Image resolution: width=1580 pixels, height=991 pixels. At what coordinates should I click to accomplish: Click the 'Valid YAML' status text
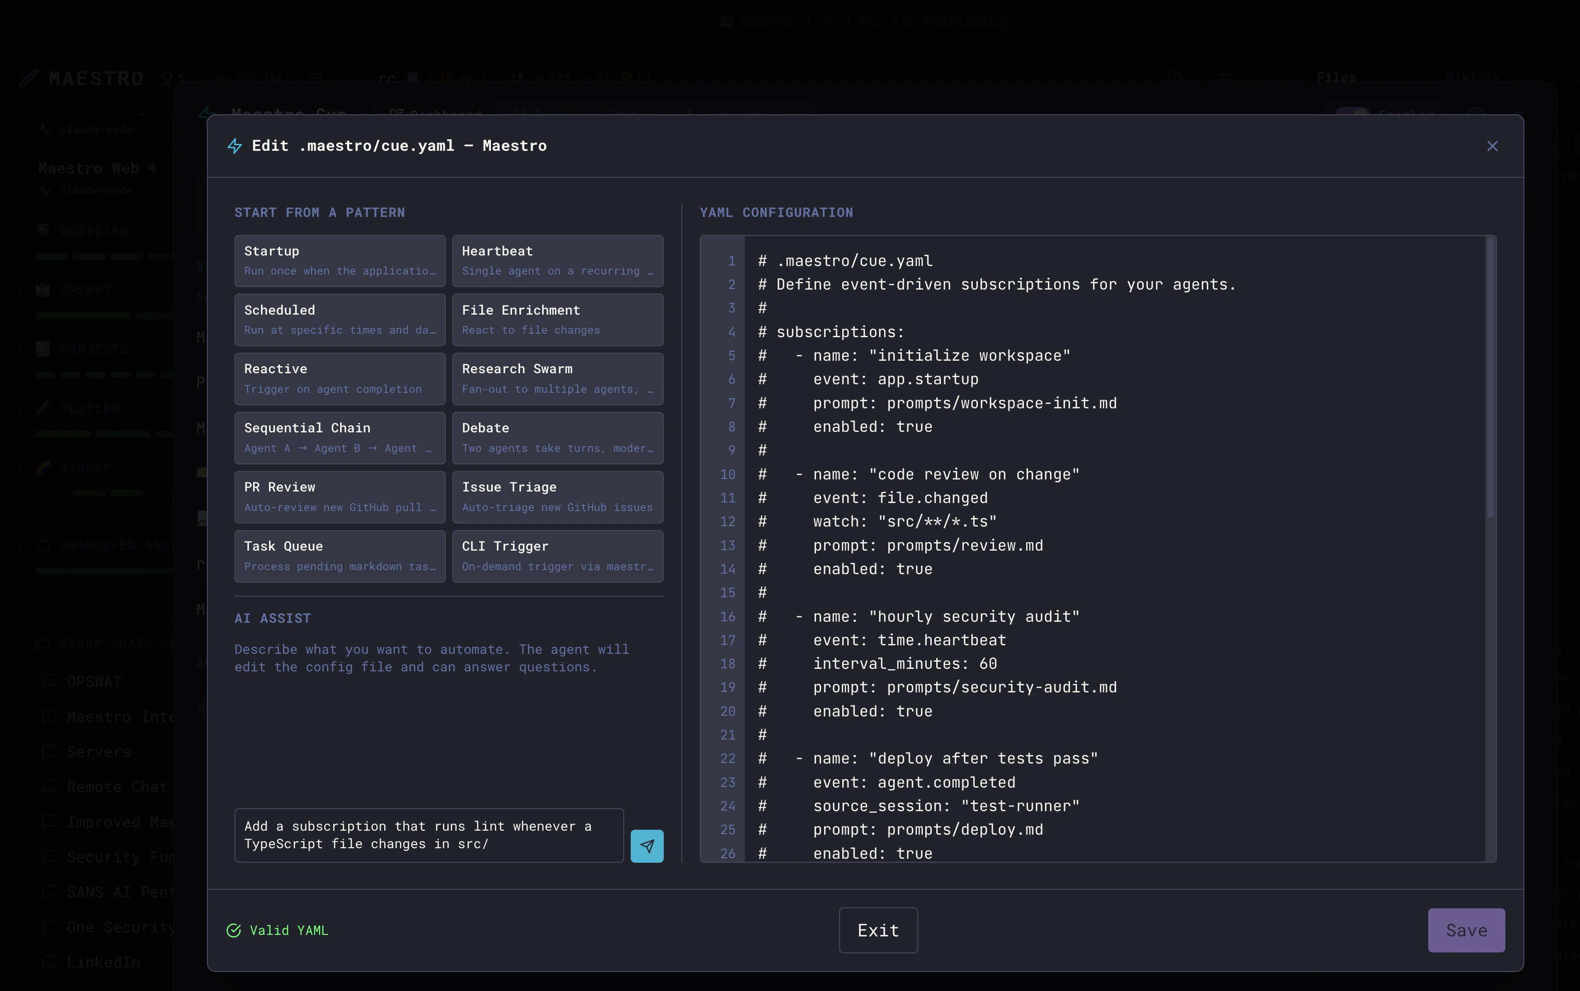[289, 930]
